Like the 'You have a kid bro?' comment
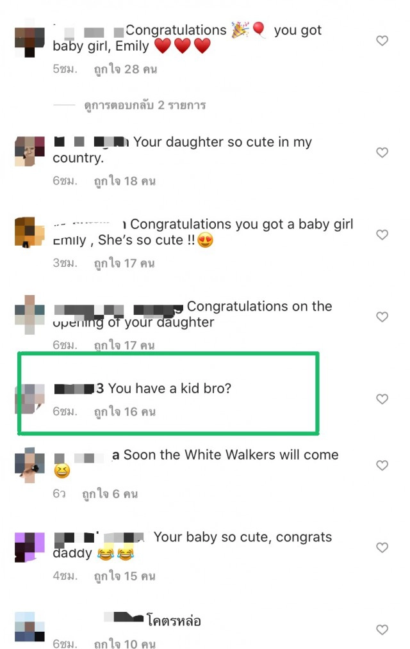Image resolution: width=410 pixels, height=649 pixels. 382,399
